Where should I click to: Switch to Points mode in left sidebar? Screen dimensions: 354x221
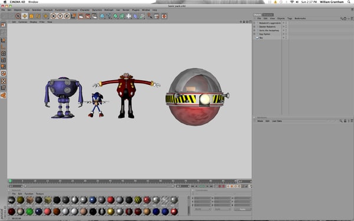coord(3,54)
